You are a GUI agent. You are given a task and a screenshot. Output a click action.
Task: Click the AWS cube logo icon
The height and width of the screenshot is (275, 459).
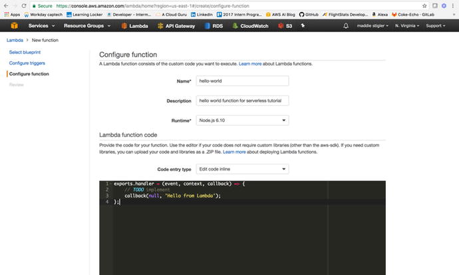(x=14, y=26)
